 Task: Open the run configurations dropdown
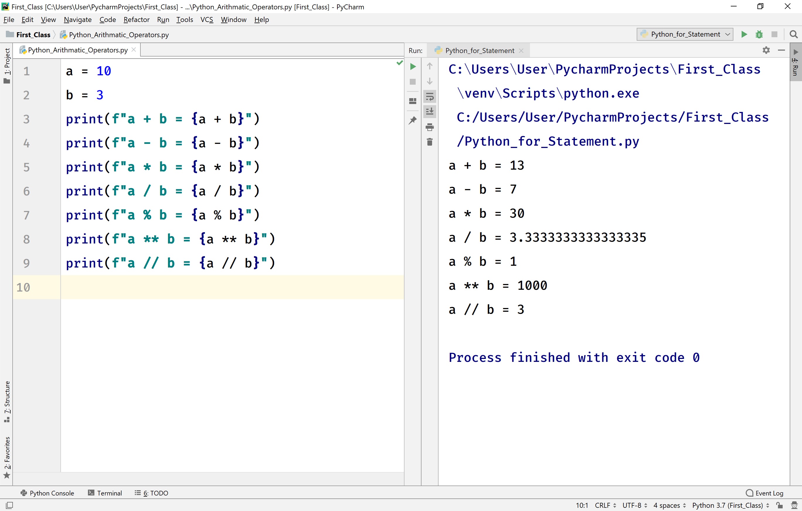684,34
